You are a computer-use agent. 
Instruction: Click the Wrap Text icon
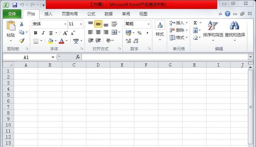coord(114,24)
